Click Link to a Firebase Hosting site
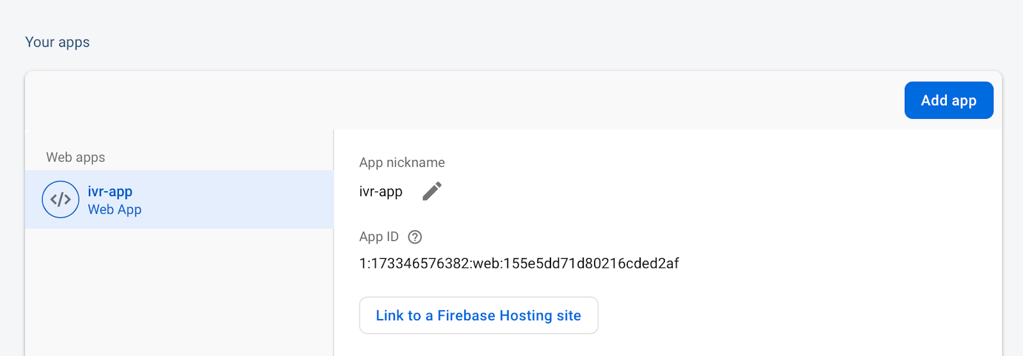 (x=479, y=315)
